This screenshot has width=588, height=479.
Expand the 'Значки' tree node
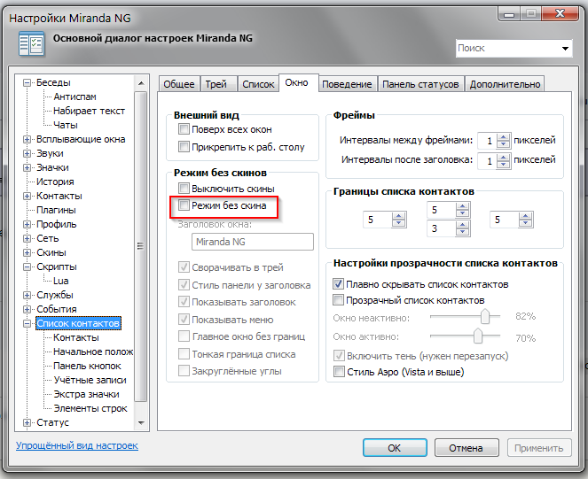coord(27,167)
